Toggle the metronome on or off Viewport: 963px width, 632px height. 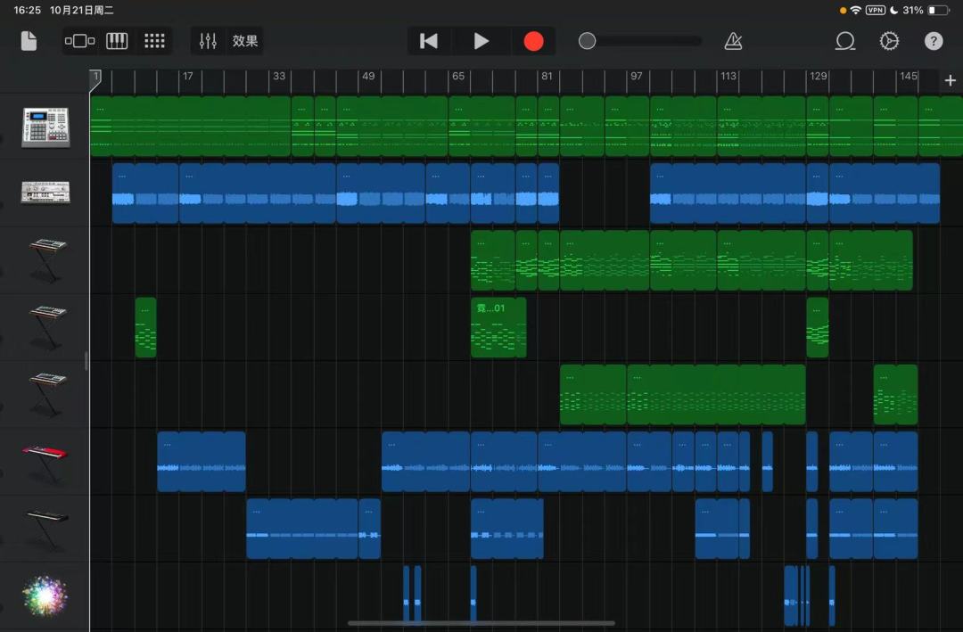pyautogui.click(x=733, y=41)
